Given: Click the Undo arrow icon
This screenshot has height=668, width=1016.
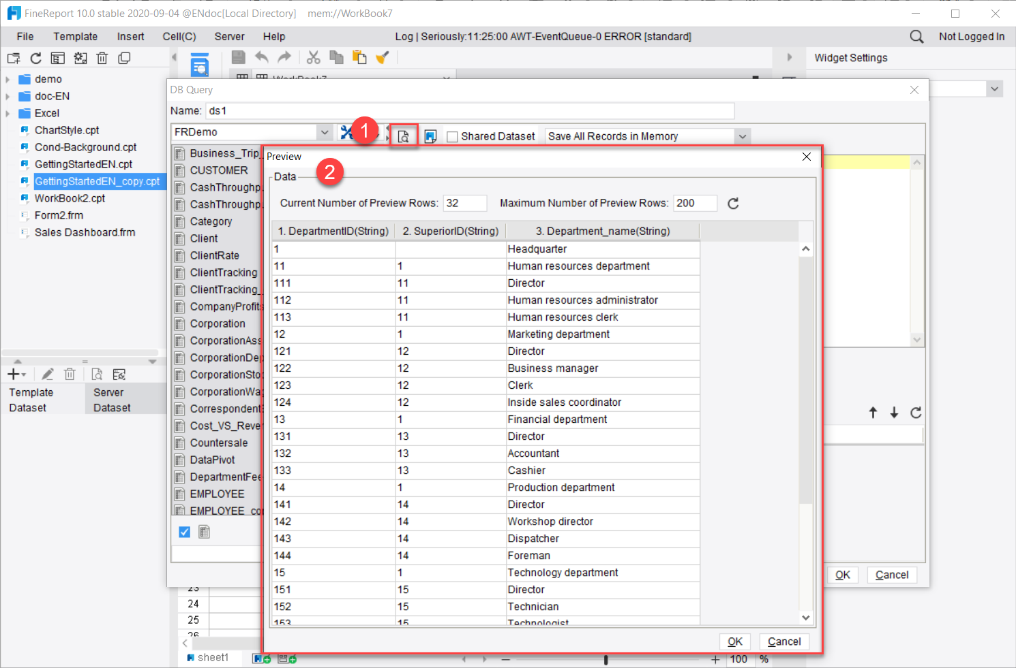Looking at the screenshot, I should tap(262, 57).
